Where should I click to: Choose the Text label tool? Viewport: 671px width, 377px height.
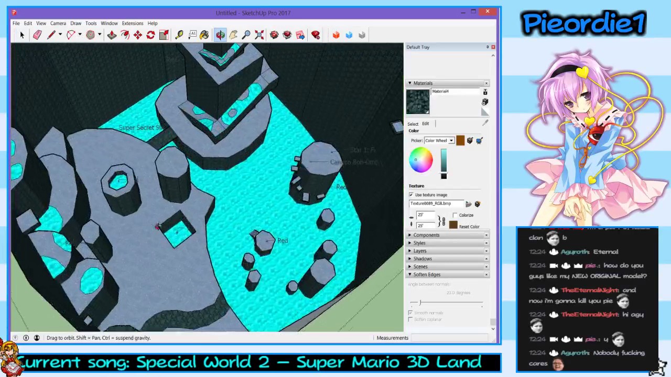pos(192,35)
